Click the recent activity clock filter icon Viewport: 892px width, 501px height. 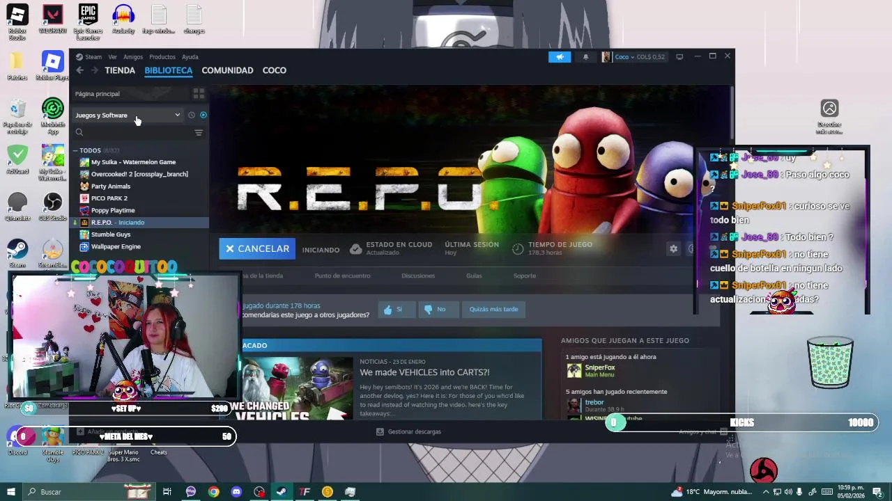(x=192, y=116)
